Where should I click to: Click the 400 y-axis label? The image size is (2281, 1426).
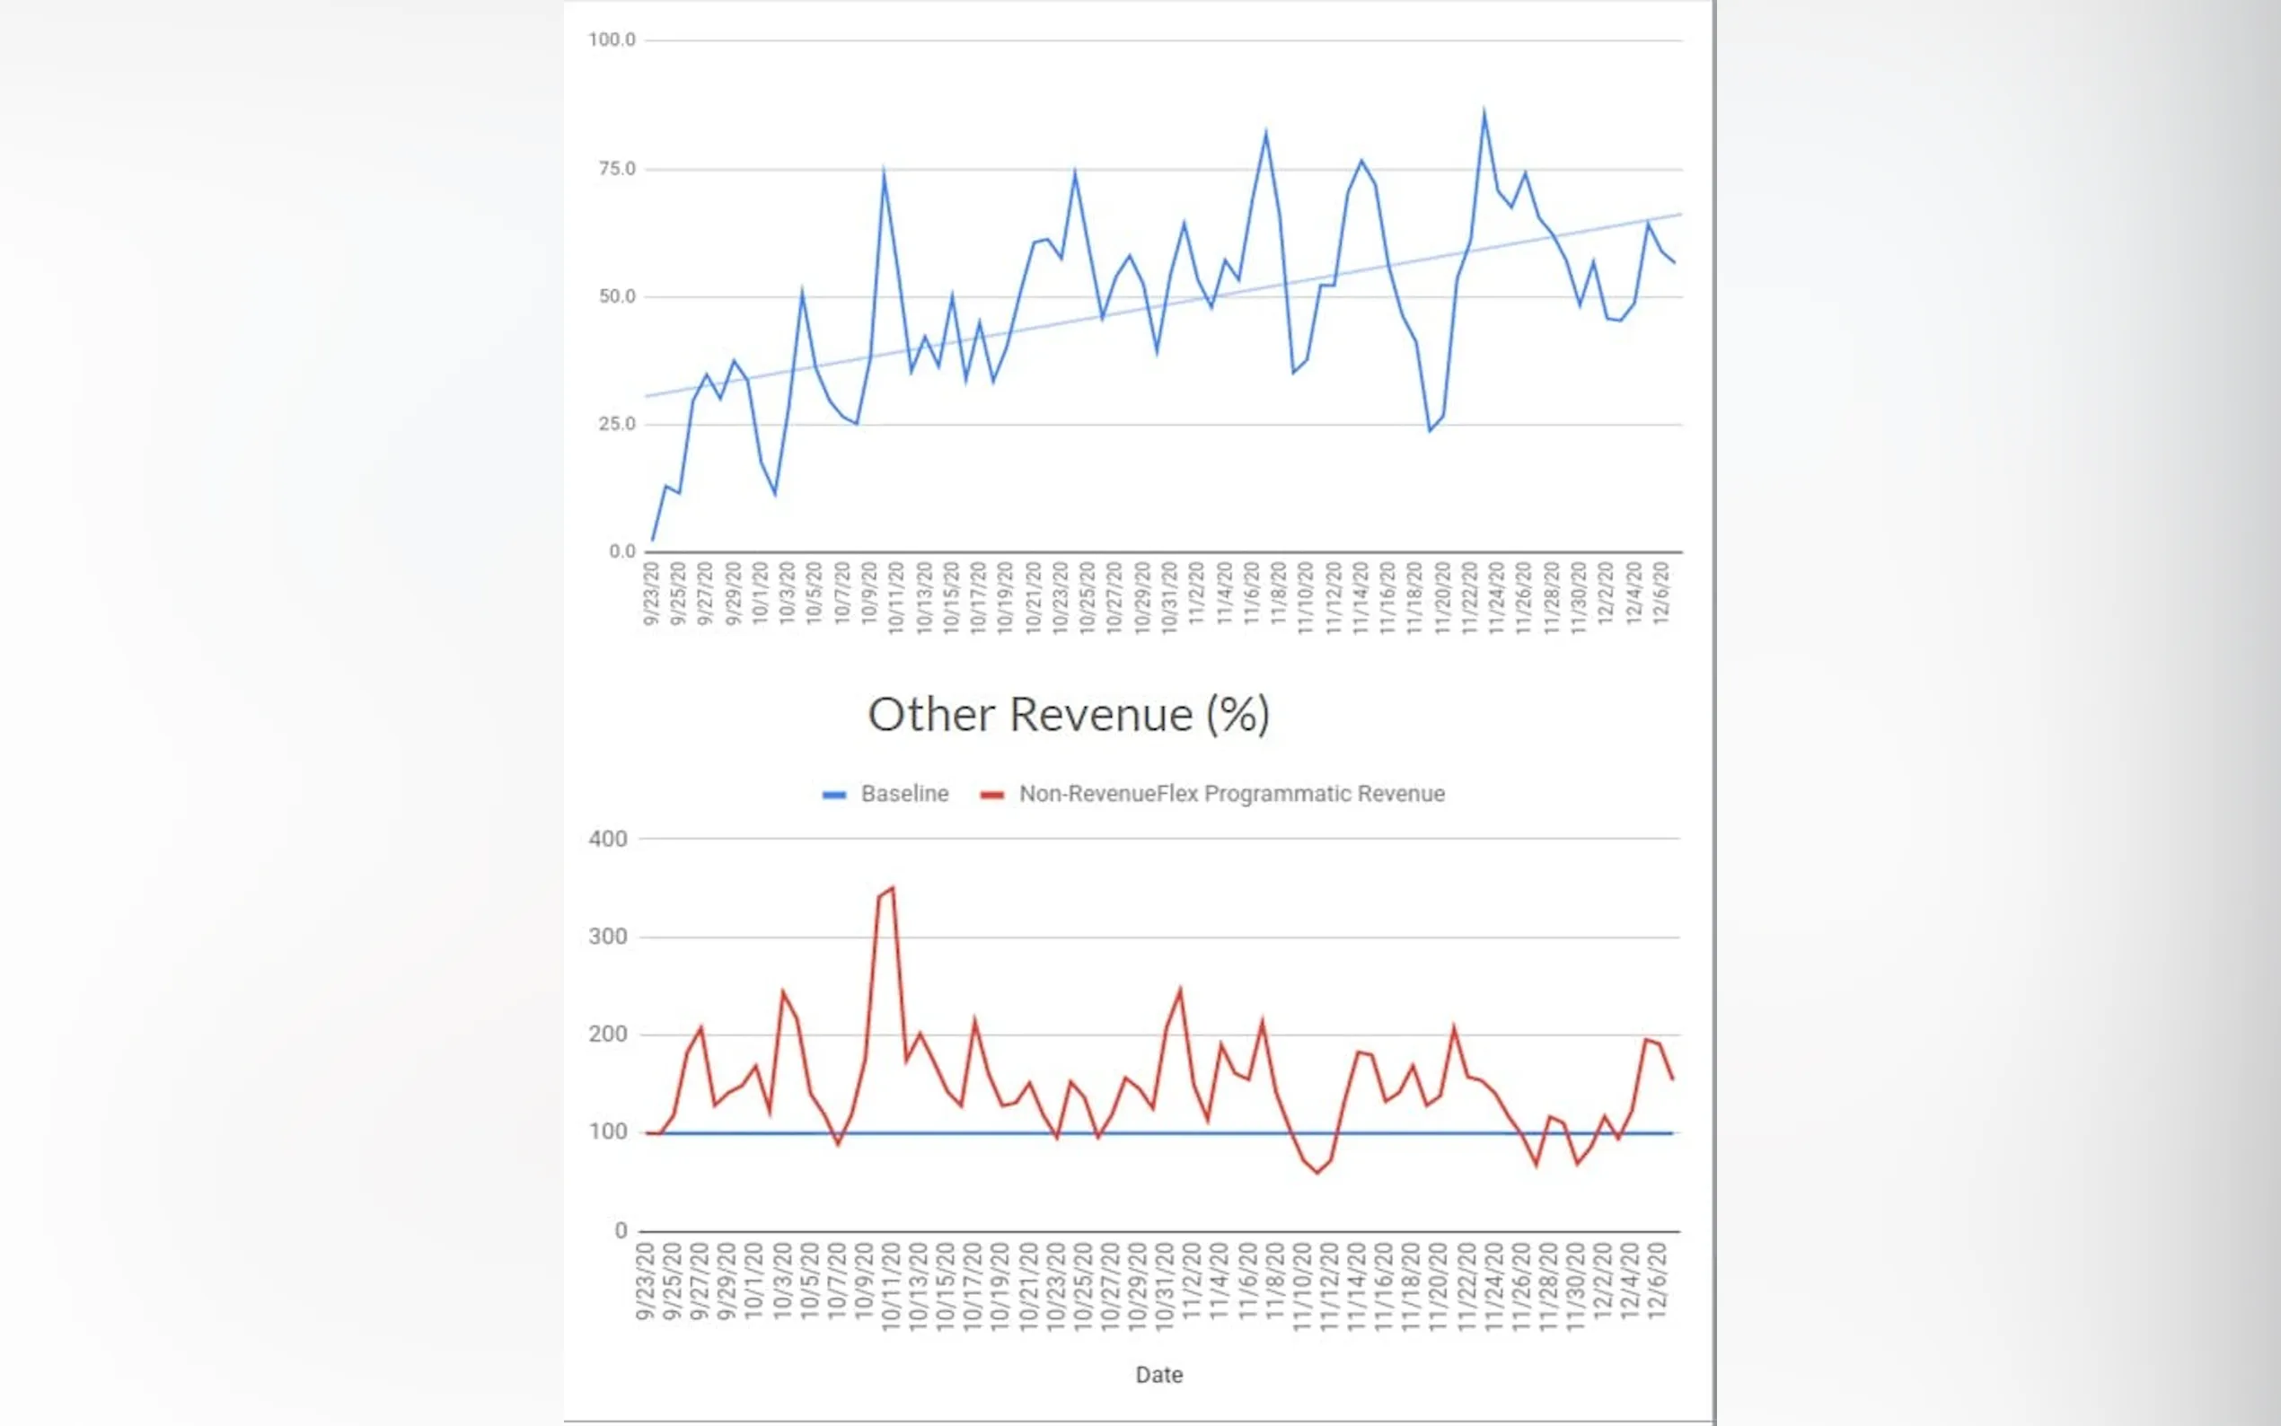tap(607, 840)
